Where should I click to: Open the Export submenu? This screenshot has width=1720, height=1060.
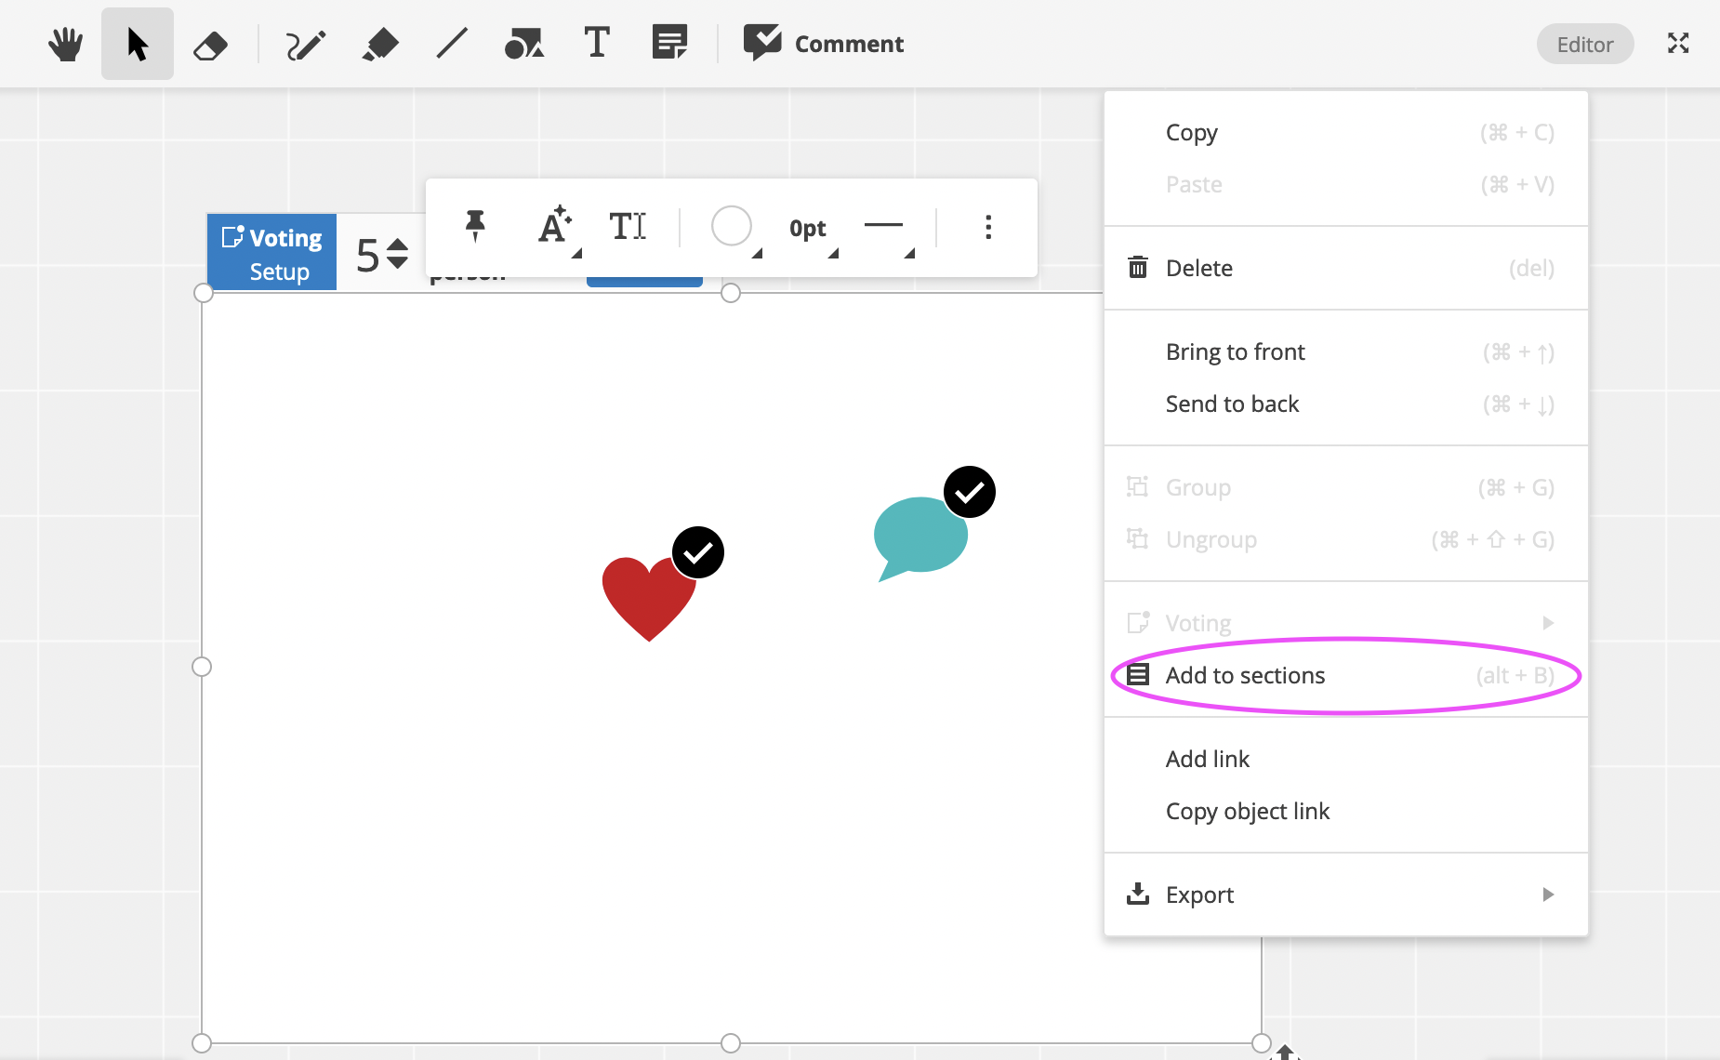point(1200,894)
